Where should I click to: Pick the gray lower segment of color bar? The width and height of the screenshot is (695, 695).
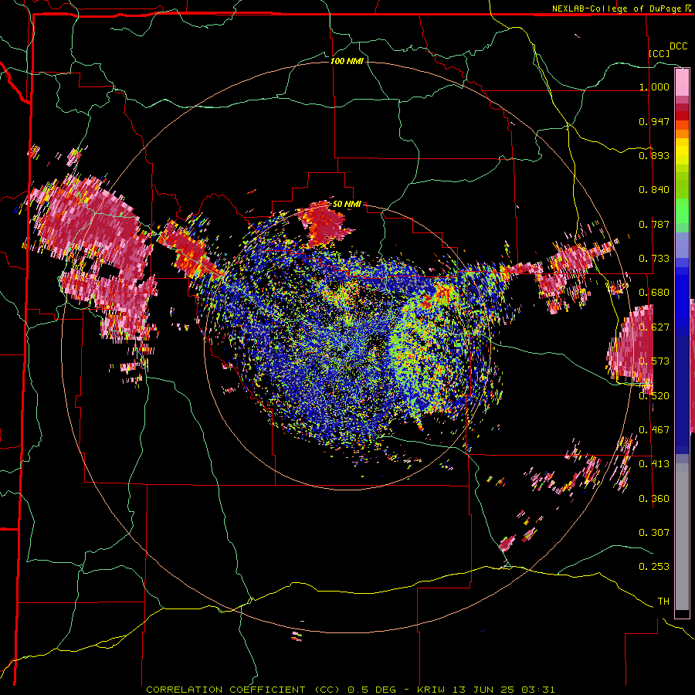pyautogui.click(x=682, y=537)
